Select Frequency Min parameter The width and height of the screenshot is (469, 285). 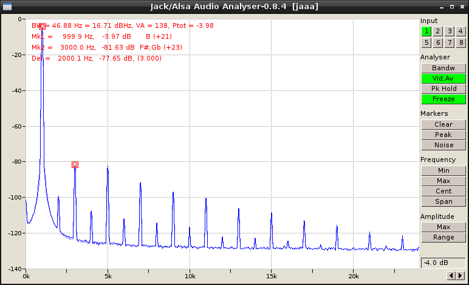tap(443, 170)
